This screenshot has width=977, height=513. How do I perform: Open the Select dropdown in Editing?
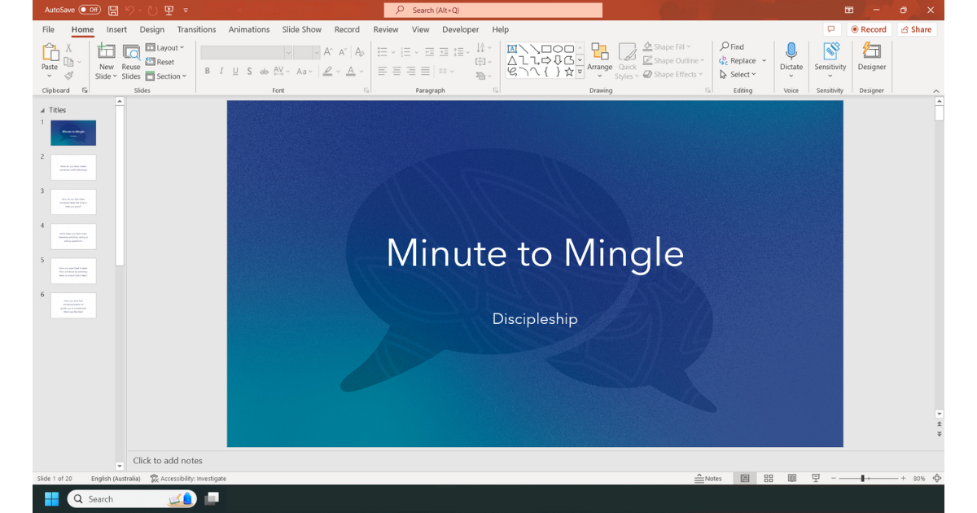[738, 75]
